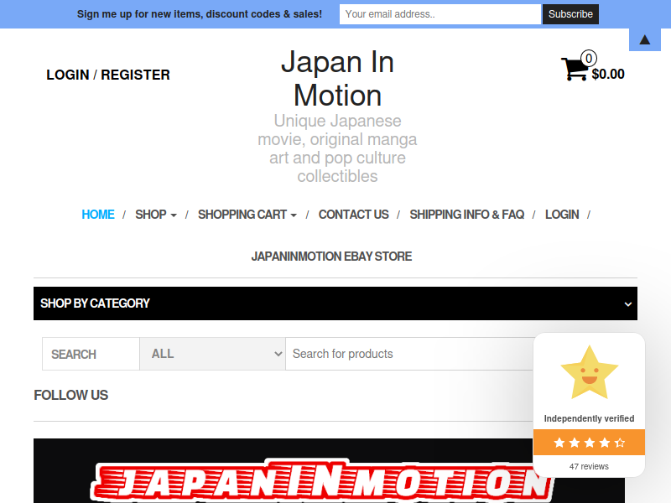This screenshot has width=671, height=503.
Task: Click the 47 reviews link
Action: coord(589,466)
